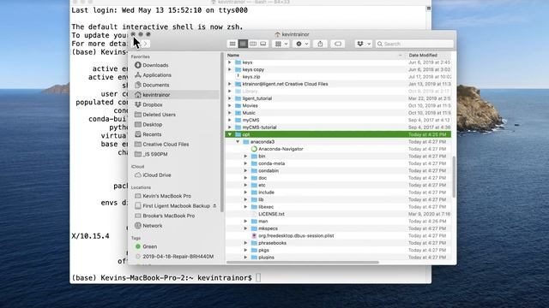The width and height of the screenshot is (549, 308).
Task: Switch Finder to list view
Action: click(x=243, y=44)
